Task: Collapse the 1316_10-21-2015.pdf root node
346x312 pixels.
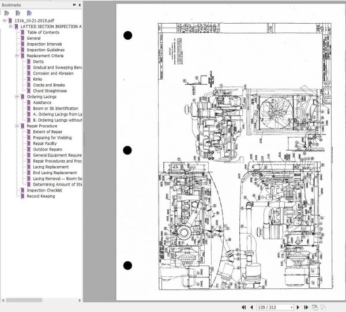Action: [4, 21]
